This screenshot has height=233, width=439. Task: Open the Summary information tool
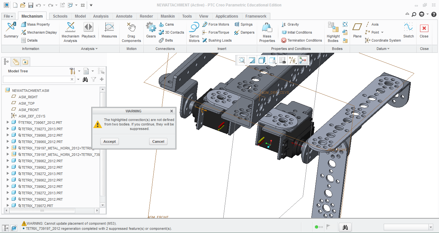[x=11, y=30]
